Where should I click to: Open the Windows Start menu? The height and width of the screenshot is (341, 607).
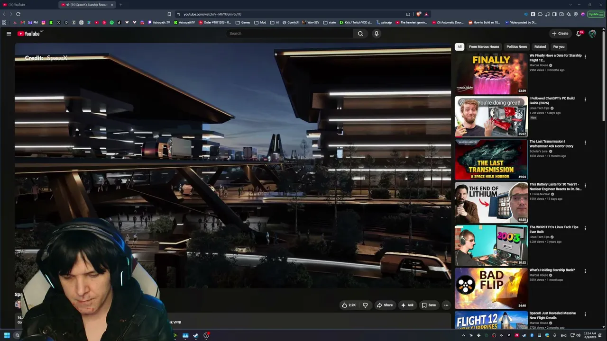(x=7, y=335)
